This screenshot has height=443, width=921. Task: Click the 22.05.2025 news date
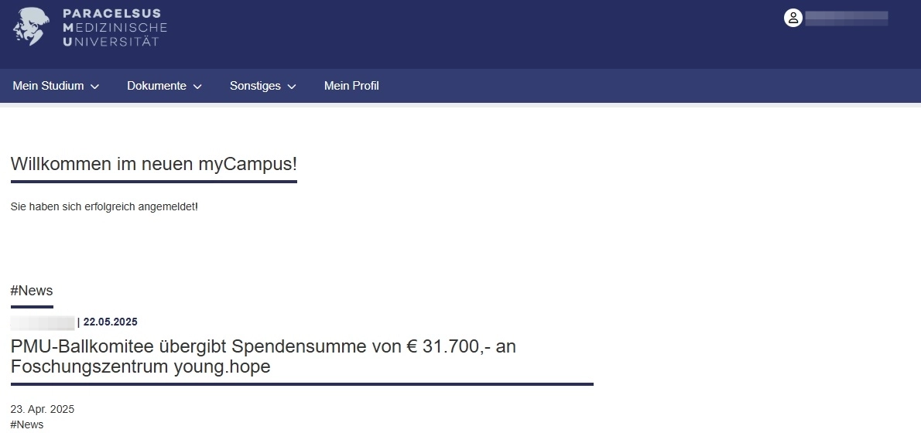click(111, 322)
